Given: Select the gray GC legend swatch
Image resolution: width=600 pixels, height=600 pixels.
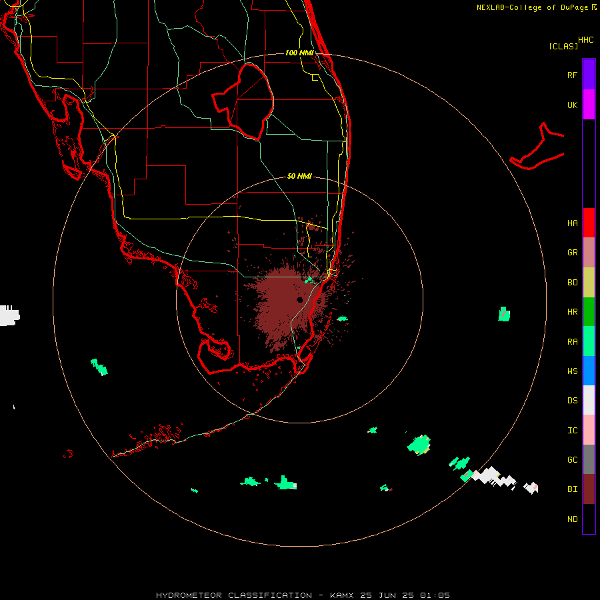Looking at the screenshot, I should tap(589, 459).
